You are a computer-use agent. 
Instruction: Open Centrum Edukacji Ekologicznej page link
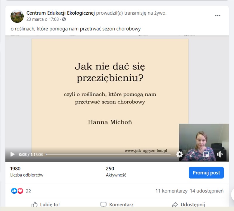60,13
